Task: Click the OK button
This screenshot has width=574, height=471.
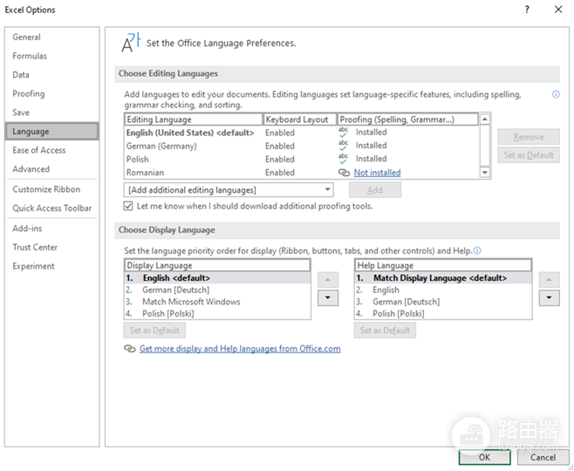Action: click(484, 457)
